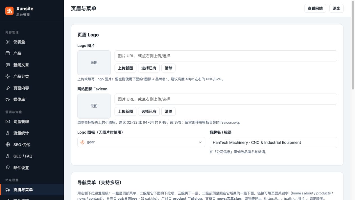The image size is (355, 200).
Task: Open 询盘管理 page
Action: [32, 122]
